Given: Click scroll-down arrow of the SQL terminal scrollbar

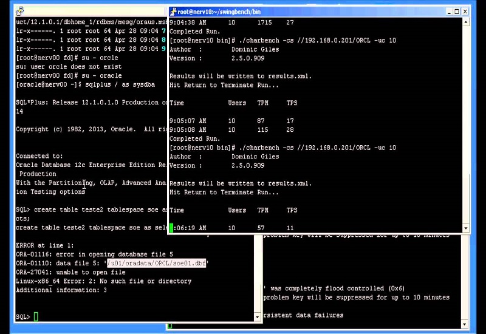Looking at the screenshot, I should coord(258,316).
